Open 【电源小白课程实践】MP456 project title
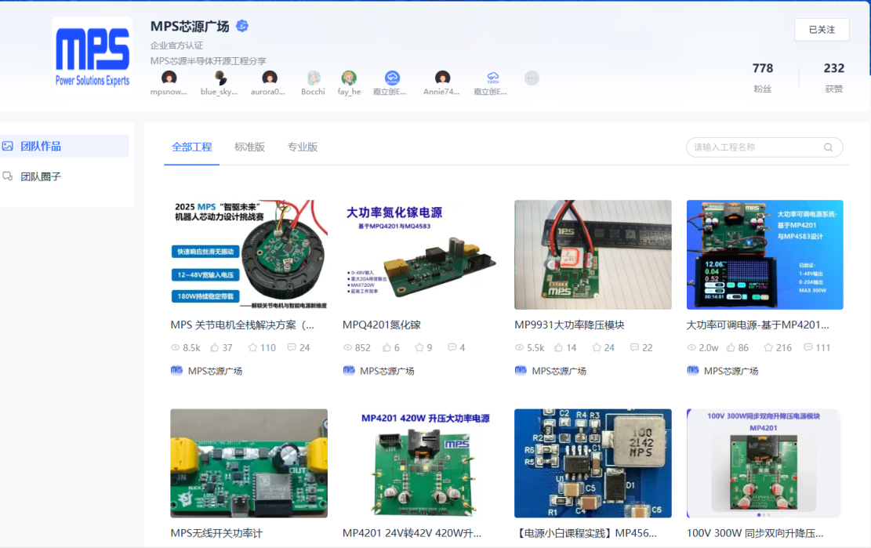Image resolution: width=871 pixels, height=548 pixels. click(x=586, y=533)
